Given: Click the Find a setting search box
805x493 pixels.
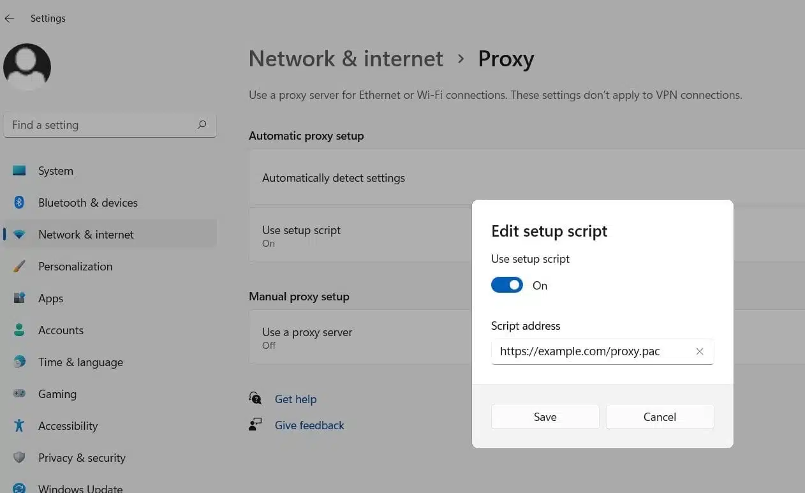Looking at the screenshot, I should pyautogui.click(x=102, y=125).
